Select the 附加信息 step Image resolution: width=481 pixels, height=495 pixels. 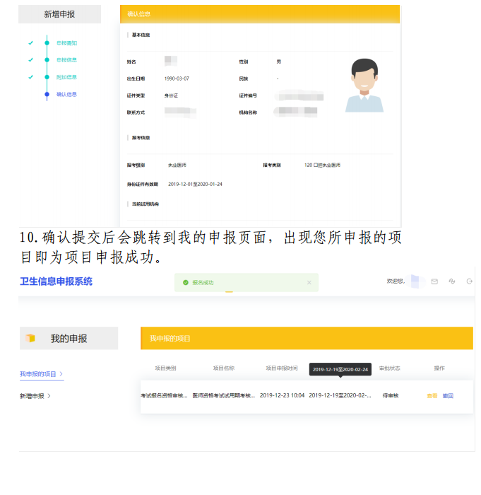[66, 77]
